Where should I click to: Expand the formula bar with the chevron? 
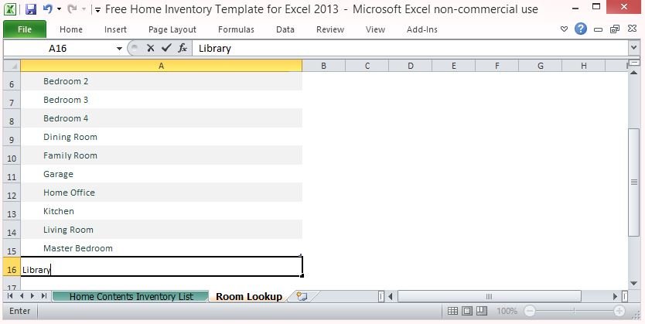tap(634, 49)
